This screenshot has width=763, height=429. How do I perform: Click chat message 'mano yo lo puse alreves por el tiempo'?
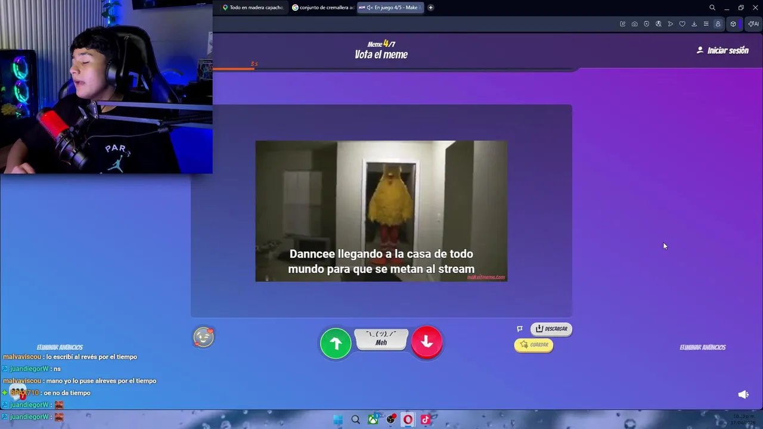click(101, 381)
